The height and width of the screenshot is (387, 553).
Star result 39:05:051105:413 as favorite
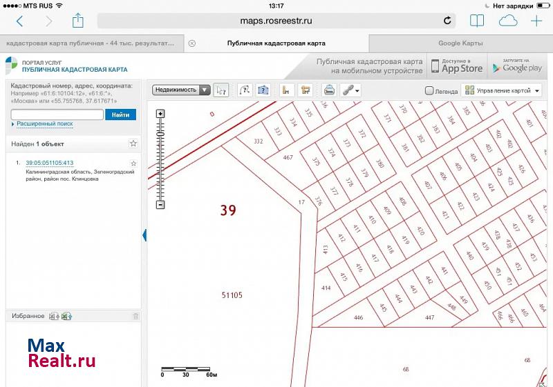[133, 163]
